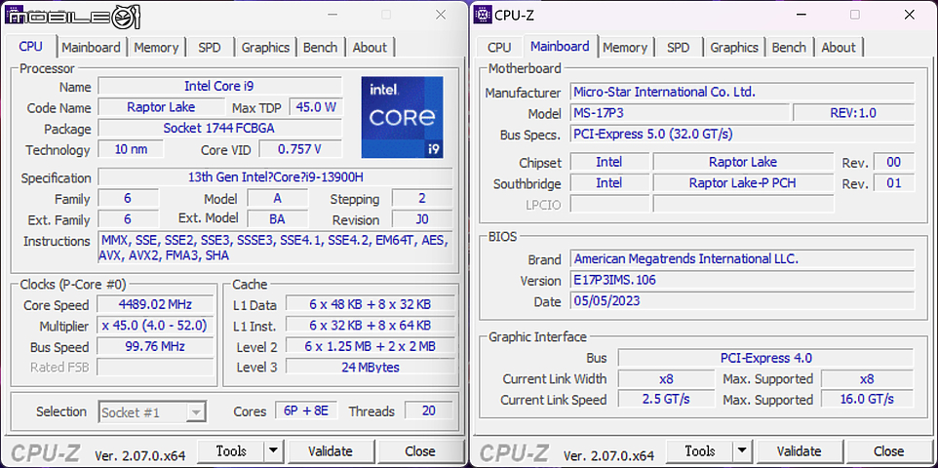
Task: Click BIOS Date value 05/05/2023
Action: [742, 300]
